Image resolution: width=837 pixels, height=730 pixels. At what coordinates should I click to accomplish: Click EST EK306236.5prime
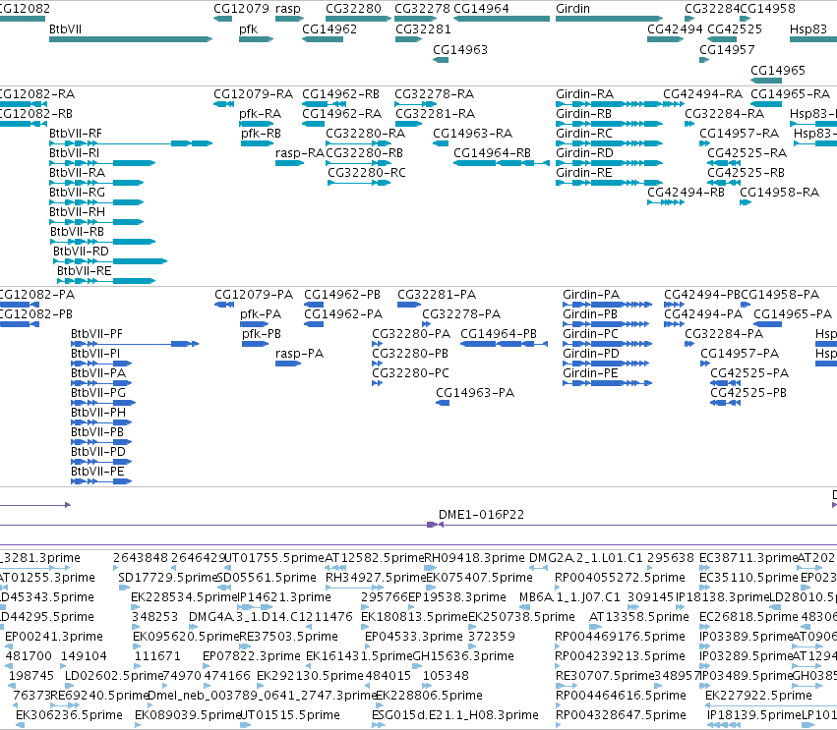(x=69, y=715)
